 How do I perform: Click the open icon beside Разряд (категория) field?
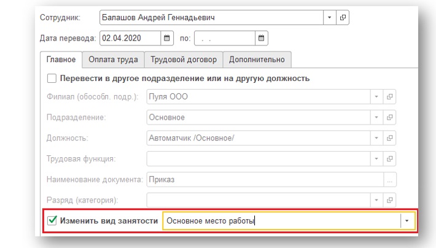[x=389, y=200]
